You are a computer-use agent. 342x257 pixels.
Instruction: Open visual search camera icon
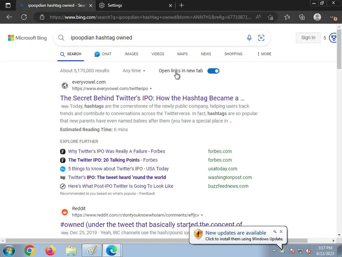[x=261, y=37]
